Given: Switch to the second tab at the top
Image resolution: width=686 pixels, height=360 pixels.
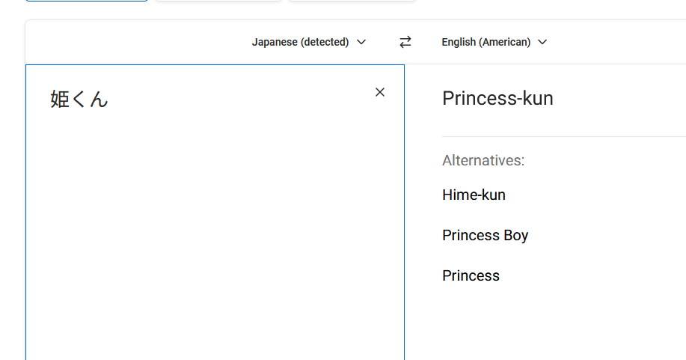Looking at the screenshot, I should (218, 0).
